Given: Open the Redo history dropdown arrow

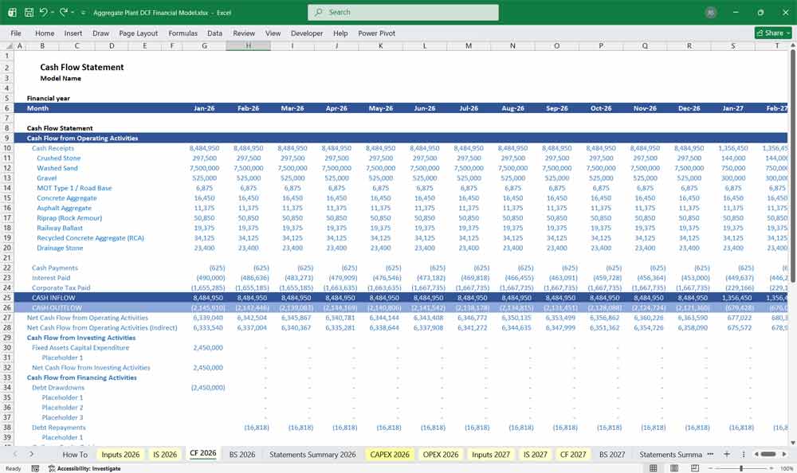Looking at the screenshot, I should click(x=73, y=12).
